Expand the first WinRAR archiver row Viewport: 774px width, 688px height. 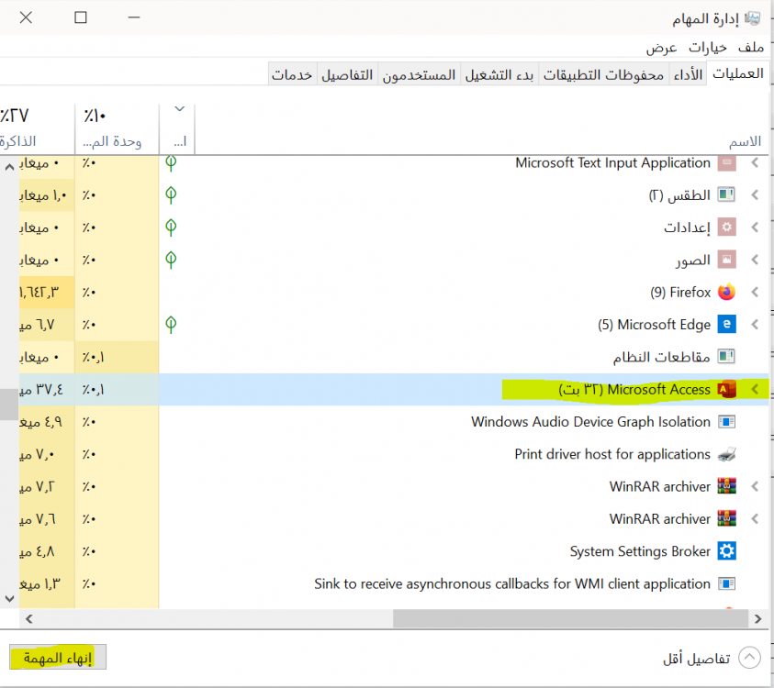[755, 486]
